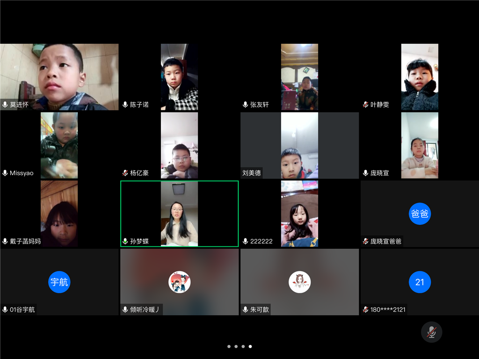
Task: Click the name label 戴子菡妈妈
Action: pos(25,242)
